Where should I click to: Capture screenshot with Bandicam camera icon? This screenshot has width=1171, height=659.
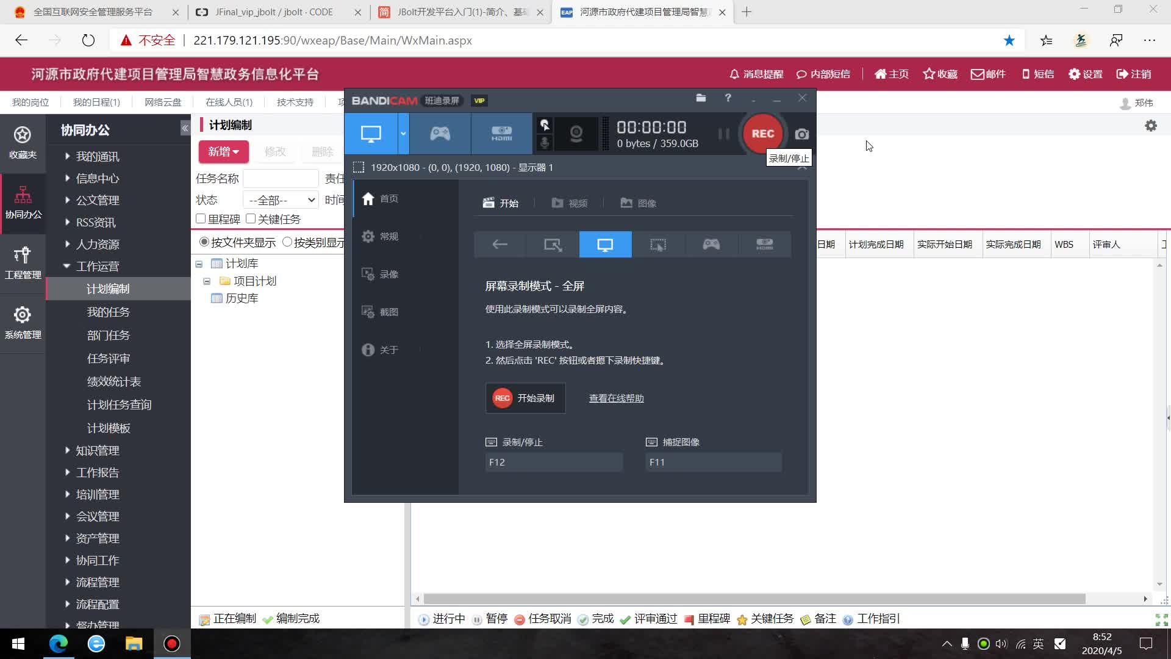coord(802,134)
